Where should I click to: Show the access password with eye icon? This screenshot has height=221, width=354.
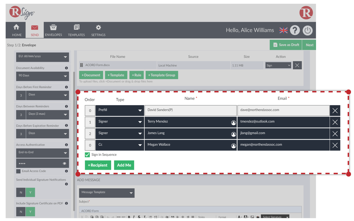[x=64, y=163]
